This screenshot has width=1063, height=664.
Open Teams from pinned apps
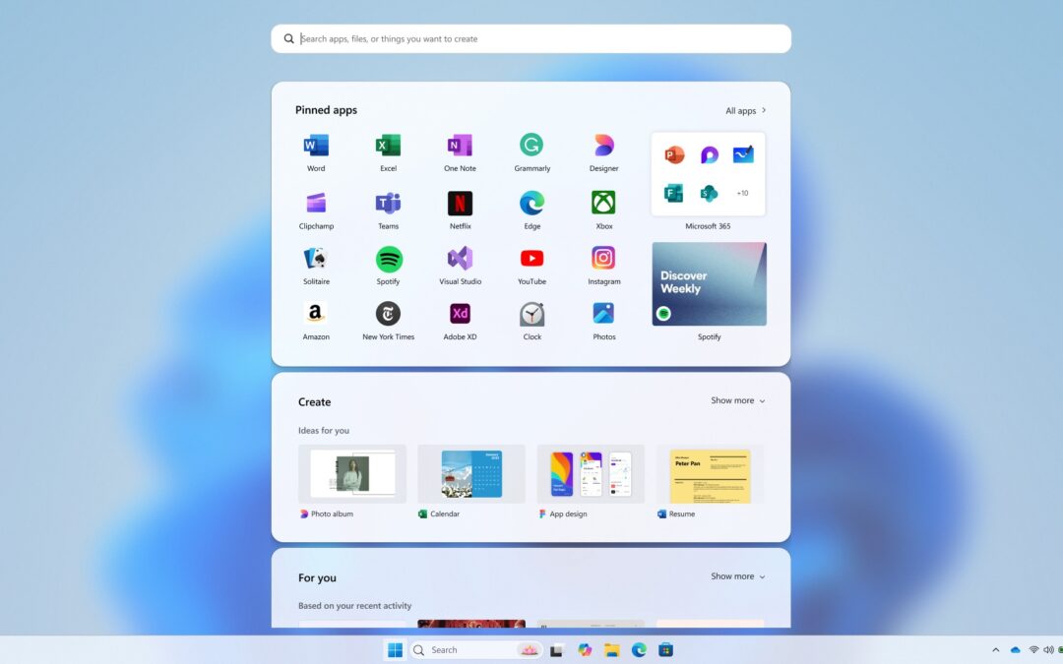(388, 204)
